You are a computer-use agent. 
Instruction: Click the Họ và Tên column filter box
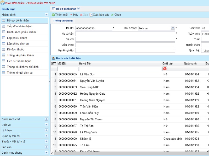(120, 69)
